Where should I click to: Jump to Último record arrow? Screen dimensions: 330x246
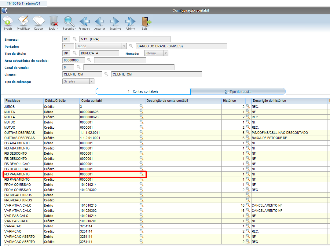point(130,21)
